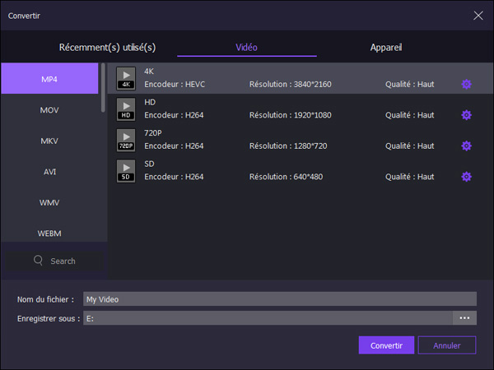Choose MKV format in sidebar

click(49, 141)
